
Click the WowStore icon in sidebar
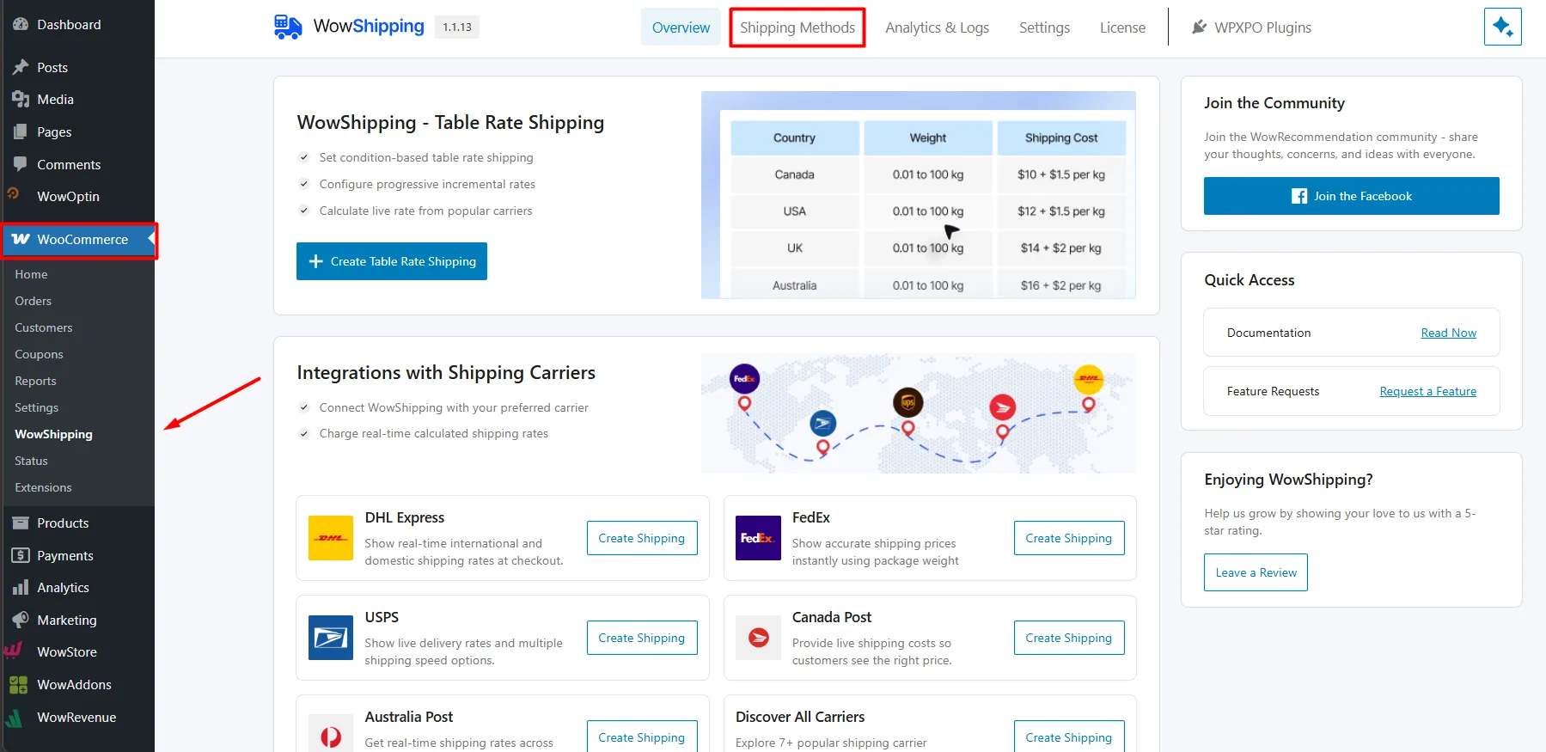[x=14, y=651]
